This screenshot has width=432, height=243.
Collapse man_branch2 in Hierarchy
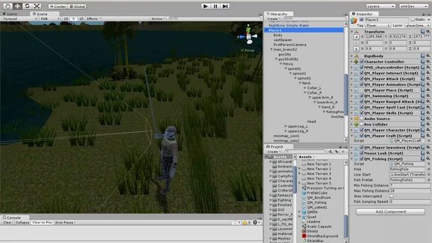click(271, 49)
